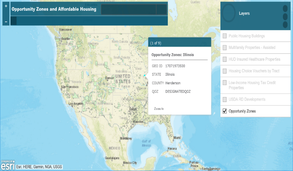Uncheck the Opportunity Zones layer

click(225, 111)
